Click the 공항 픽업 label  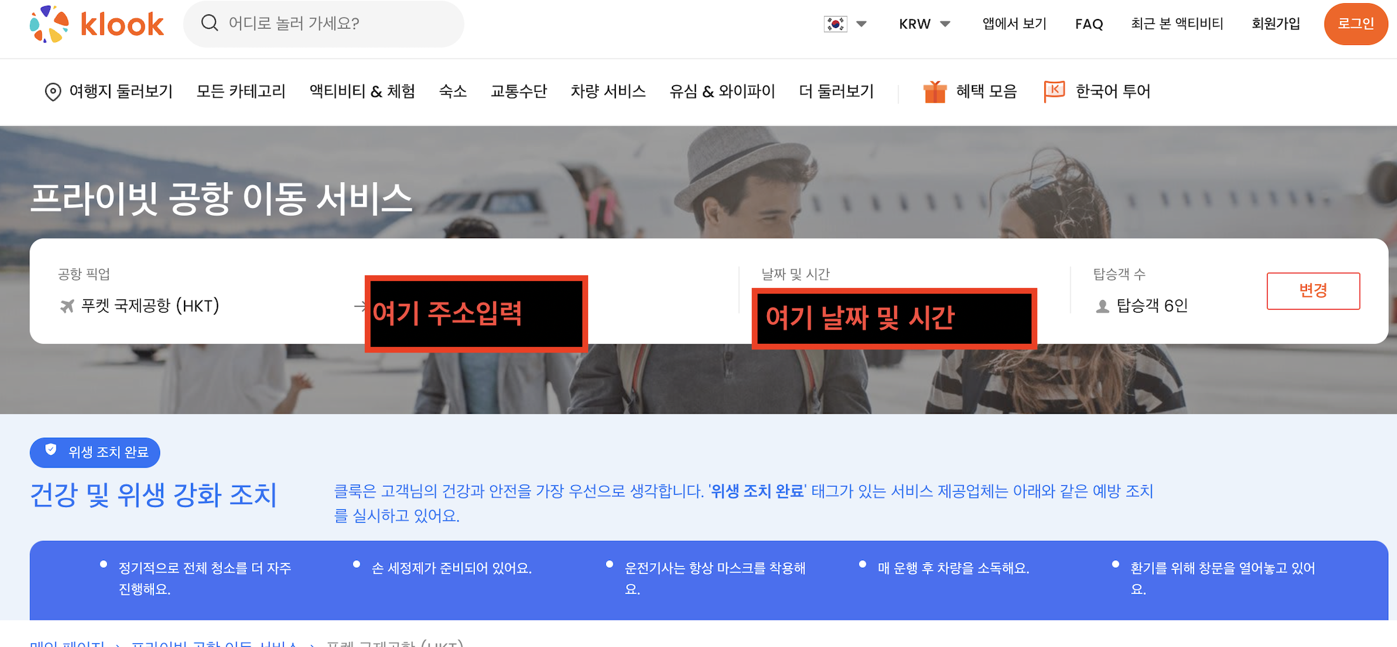coord(84,274)
